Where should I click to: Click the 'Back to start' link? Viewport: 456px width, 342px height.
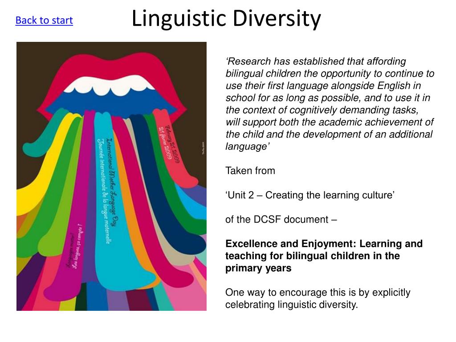click(44, 20)
